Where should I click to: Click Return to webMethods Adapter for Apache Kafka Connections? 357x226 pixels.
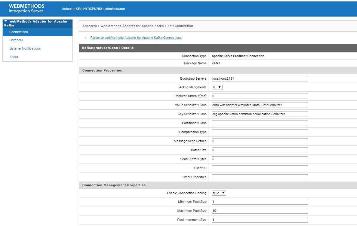136,38
